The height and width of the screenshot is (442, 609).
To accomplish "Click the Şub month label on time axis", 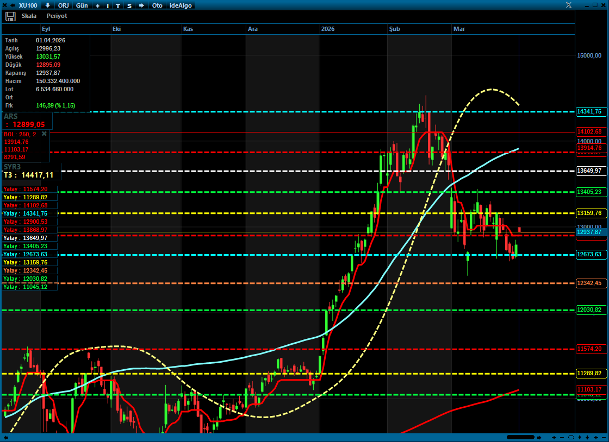I will click(x=395, y=29).
